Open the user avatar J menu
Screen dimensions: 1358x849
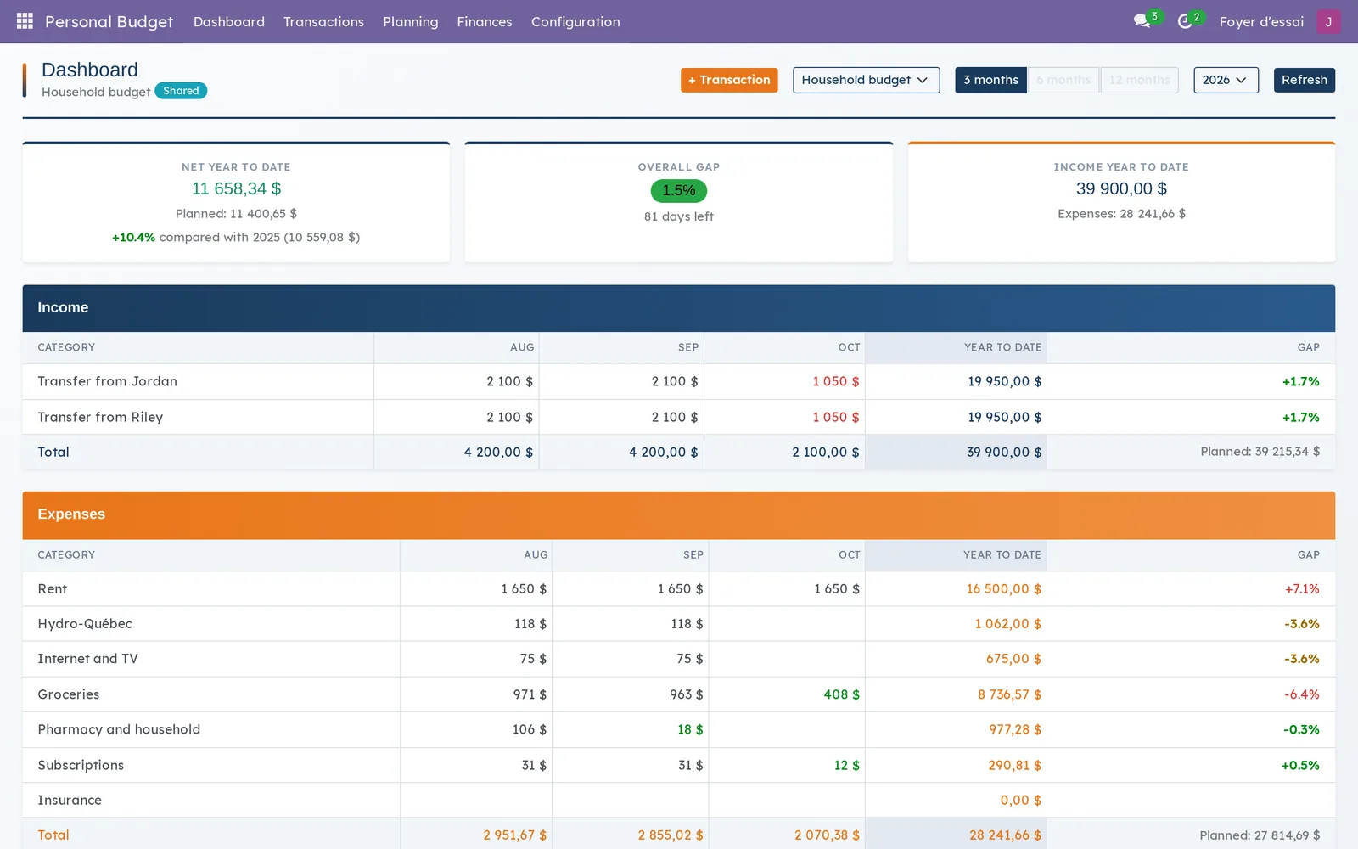coord(1328,21)
